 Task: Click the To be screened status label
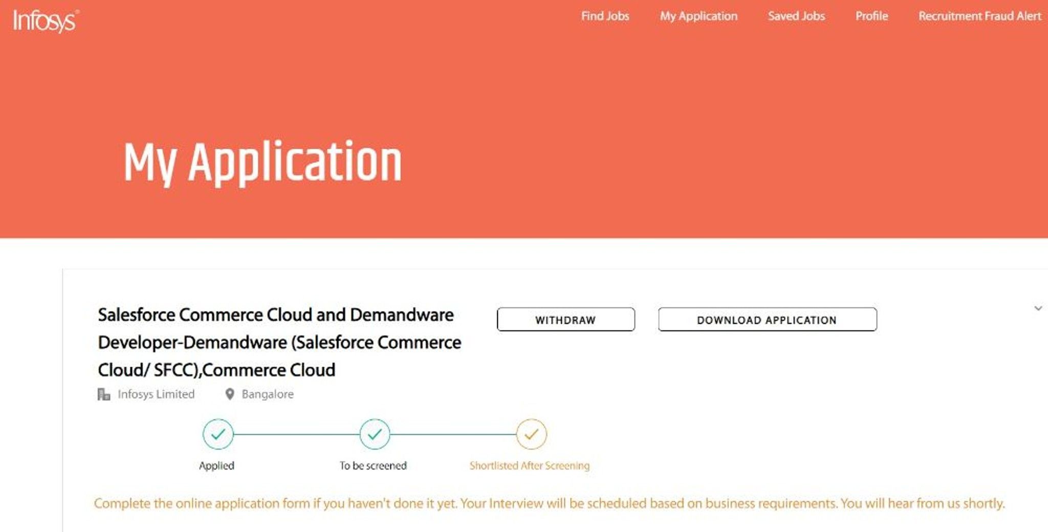[x=373, y=466]
